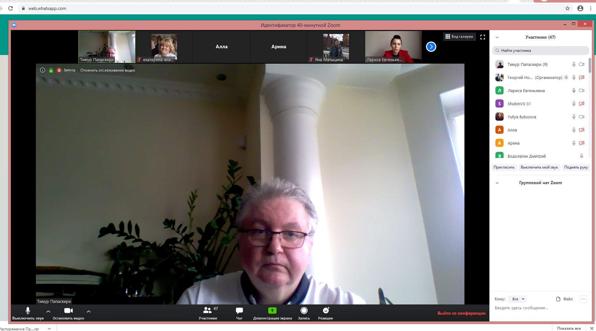Open the Кому recipient dropdown Все
The width and height of the screenshot is (596, 331).
pos(518,299)
